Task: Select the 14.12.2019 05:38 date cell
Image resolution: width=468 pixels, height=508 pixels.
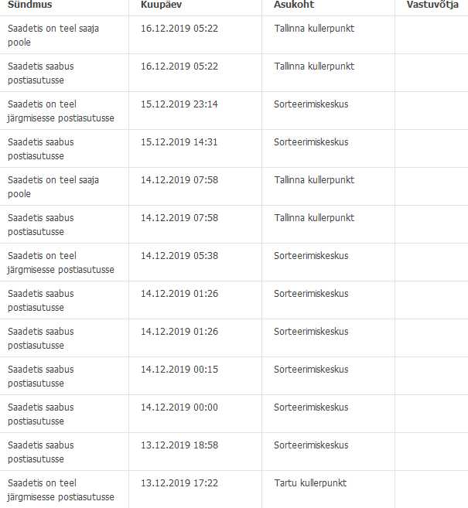Action: pyautogui.click(x=179, y=256)
